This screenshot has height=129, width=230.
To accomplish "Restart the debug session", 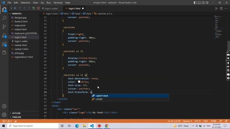I will tap(33, 8).
